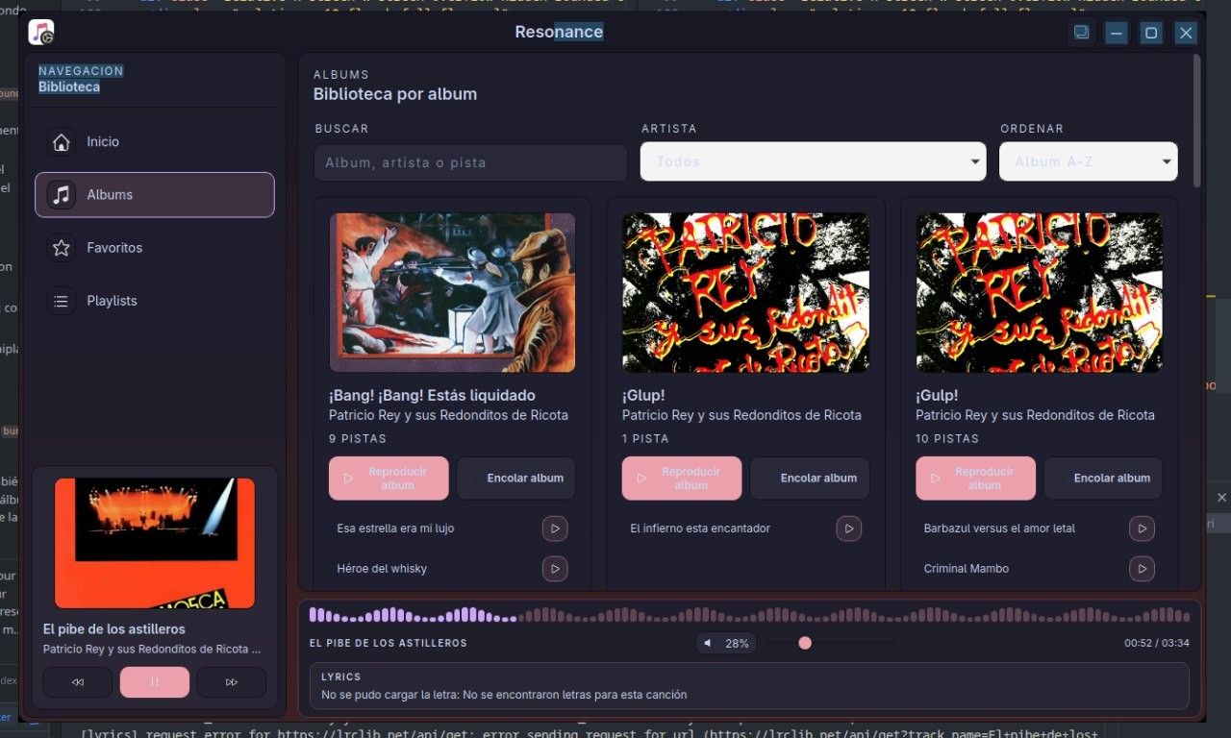Queue the ¡Bang! ¡Bang! Estás liquidado album
Viewport: 1231px width, 738px height.
[x=516, y=479]
